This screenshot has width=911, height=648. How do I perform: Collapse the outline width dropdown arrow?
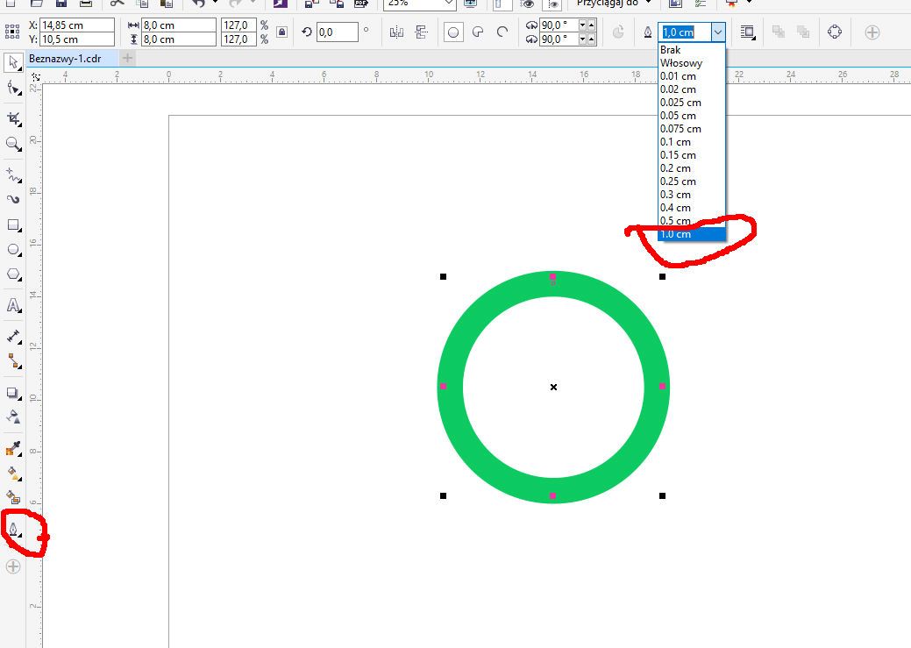tap(718, 32)
